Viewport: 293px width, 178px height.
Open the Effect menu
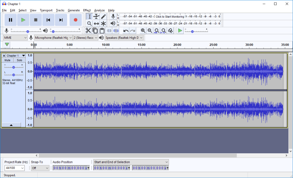click(87, 10)
